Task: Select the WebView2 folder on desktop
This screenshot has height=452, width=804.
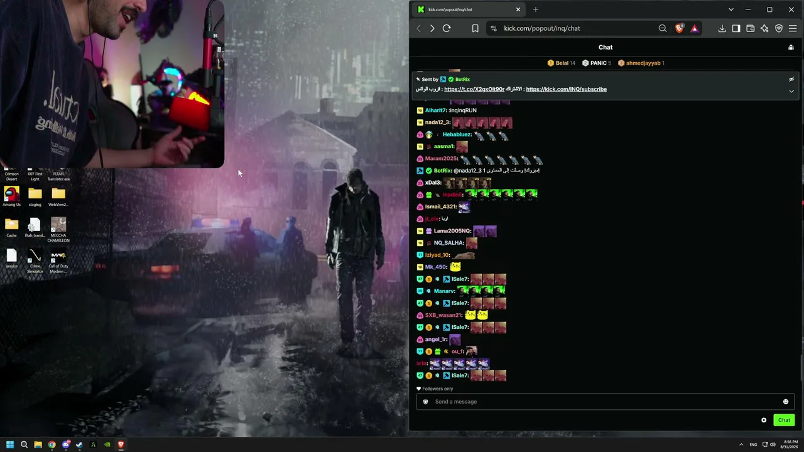Action: (x=58, y=196)
